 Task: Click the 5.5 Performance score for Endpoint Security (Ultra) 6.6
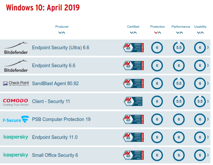[x=179, y=48]
